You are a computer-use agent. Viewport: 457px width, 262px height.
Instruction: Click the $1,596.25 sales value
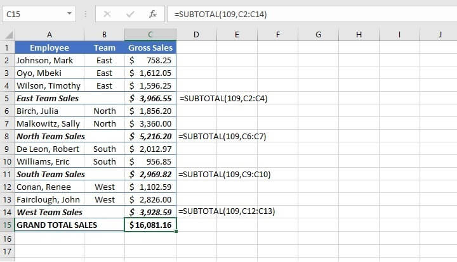150,85
